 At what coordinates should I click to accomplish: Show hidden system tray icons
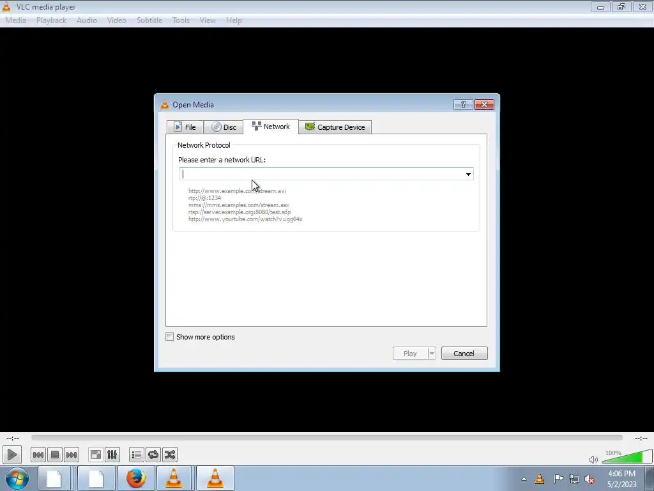click(524, 479)
